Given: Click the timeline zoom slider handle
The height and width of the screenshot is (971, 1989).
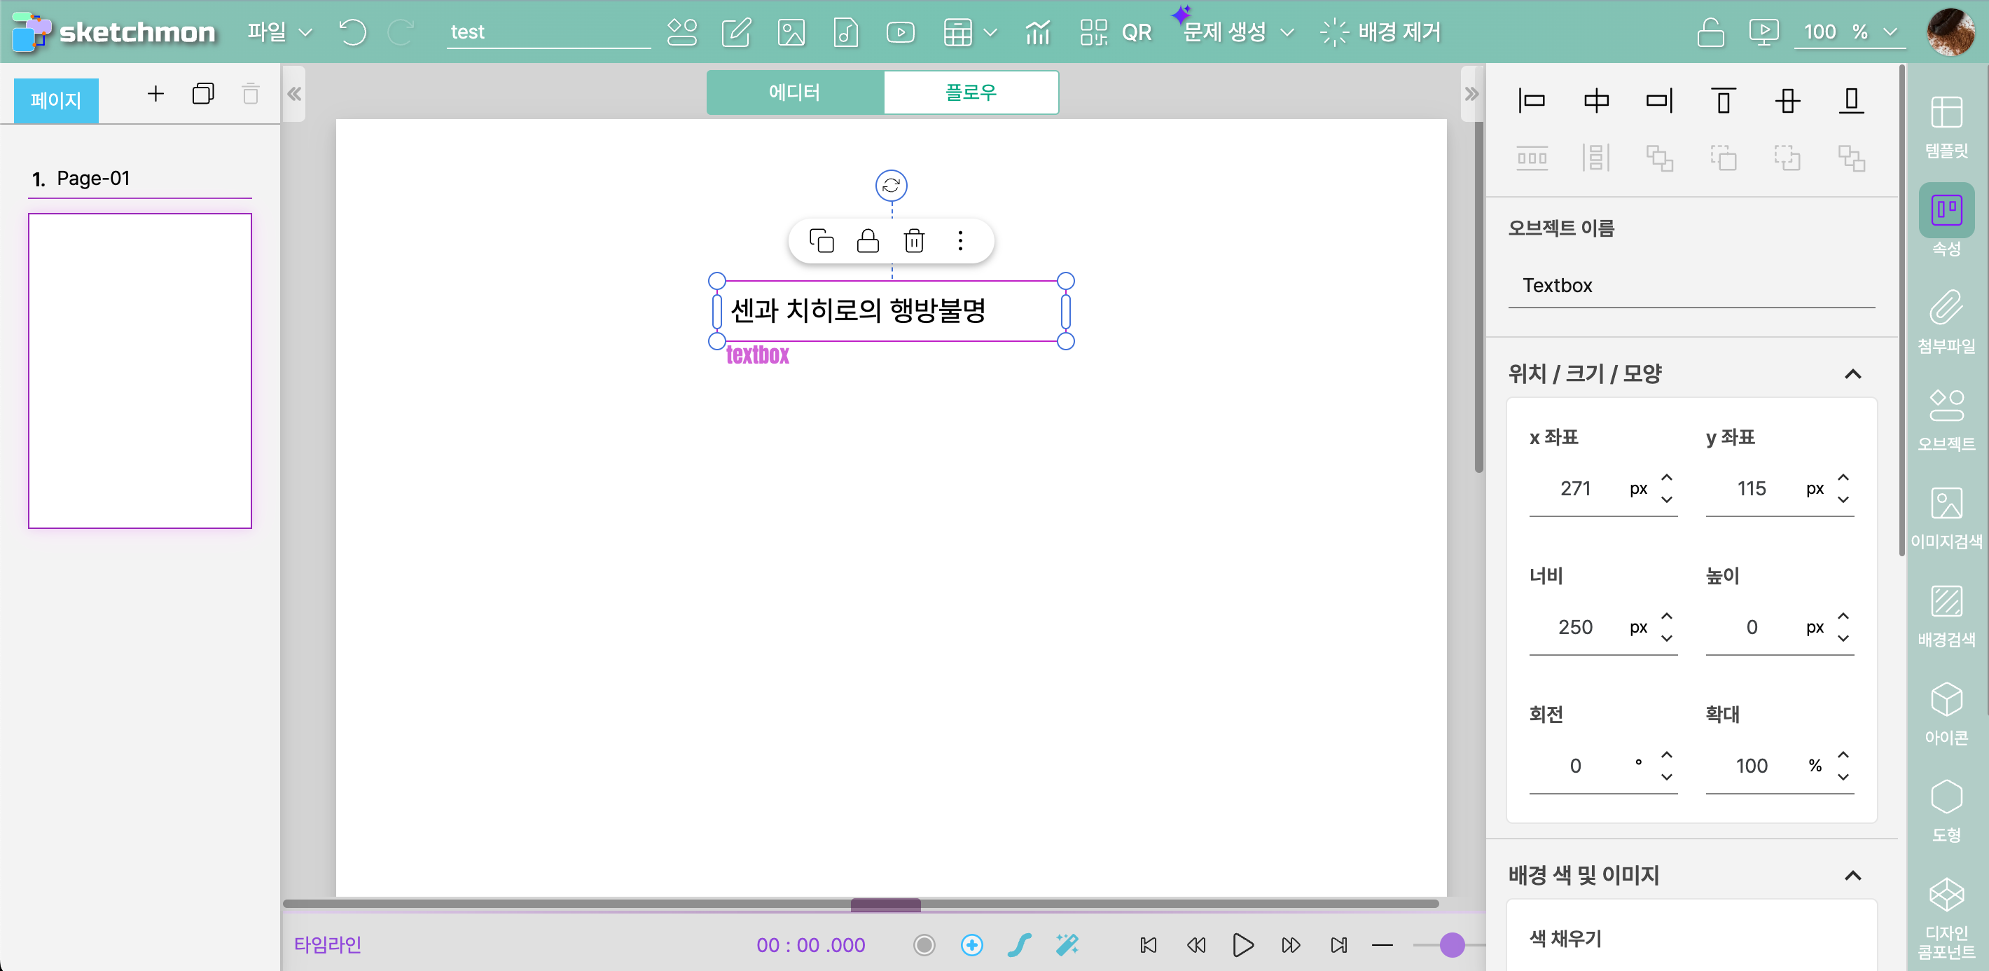Looking at the screenshot, I should (x=1452, y=944).
